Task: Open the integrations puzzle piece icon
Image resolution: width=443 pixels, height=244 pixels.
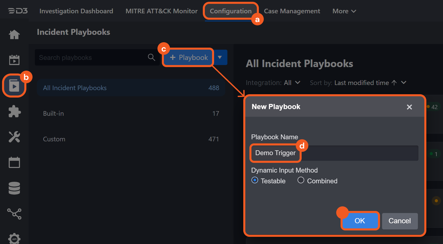Action: (14, 111)
